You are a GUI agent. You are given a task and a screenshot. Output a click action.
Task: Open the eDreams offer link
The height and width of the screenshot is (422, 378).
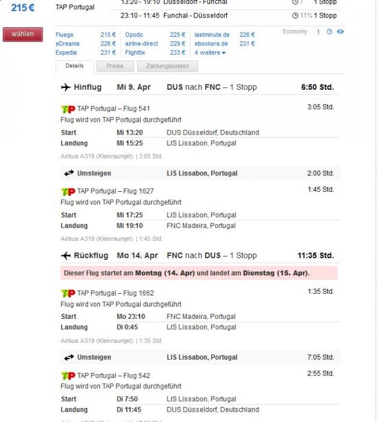66,44
